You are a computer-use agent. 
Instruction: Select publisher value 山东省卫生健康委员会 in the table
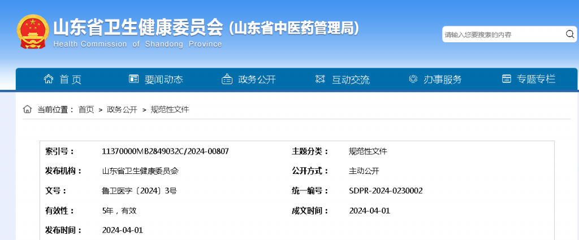140,171
